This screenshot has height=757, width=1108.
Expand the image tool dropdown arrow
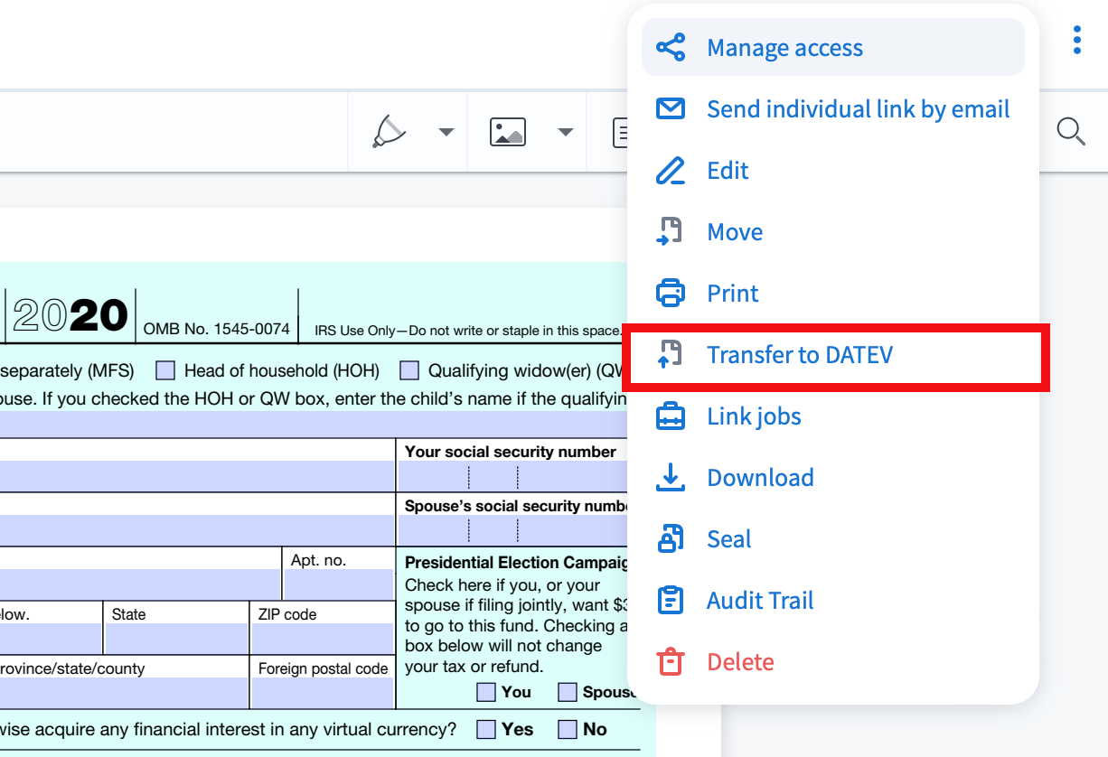point(565,132)
